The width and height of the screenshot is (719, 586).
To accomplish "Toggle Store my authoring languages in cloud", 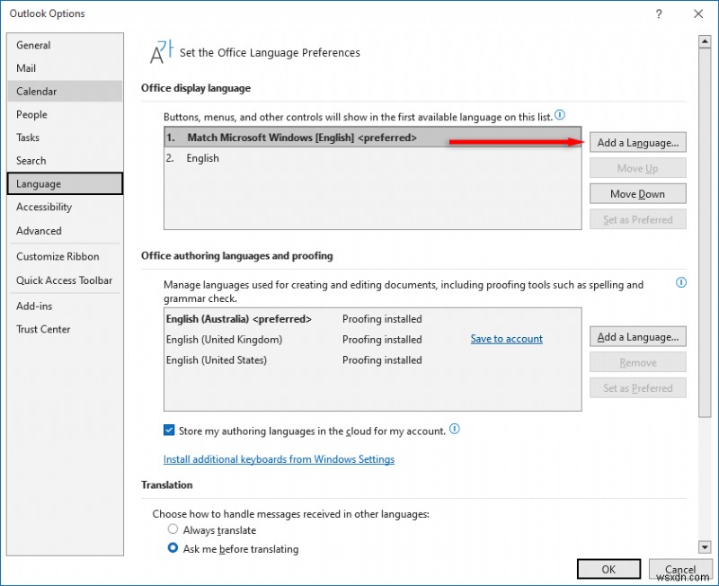I will pyautogui.click(x=169, y=431).
